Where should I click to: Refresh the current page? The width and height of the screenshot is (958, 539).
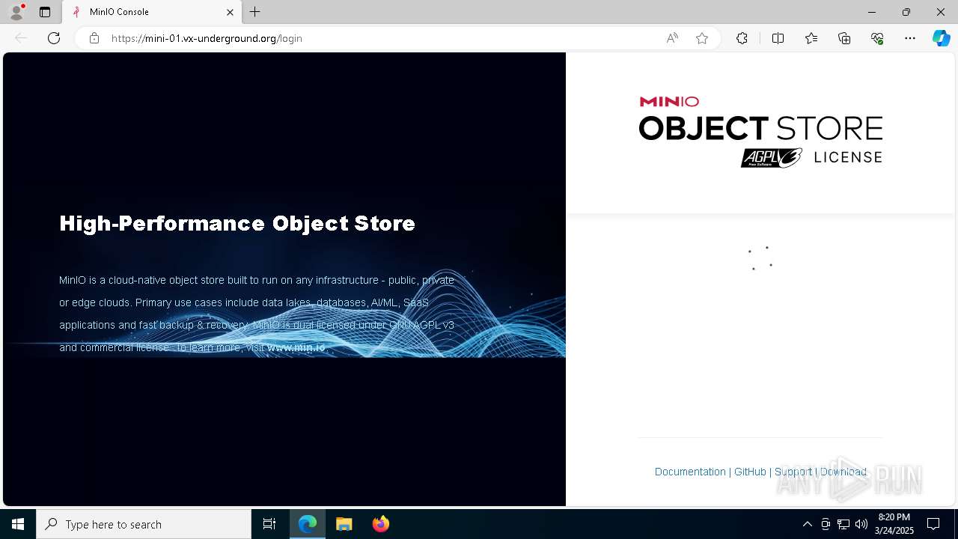point(54,38)
